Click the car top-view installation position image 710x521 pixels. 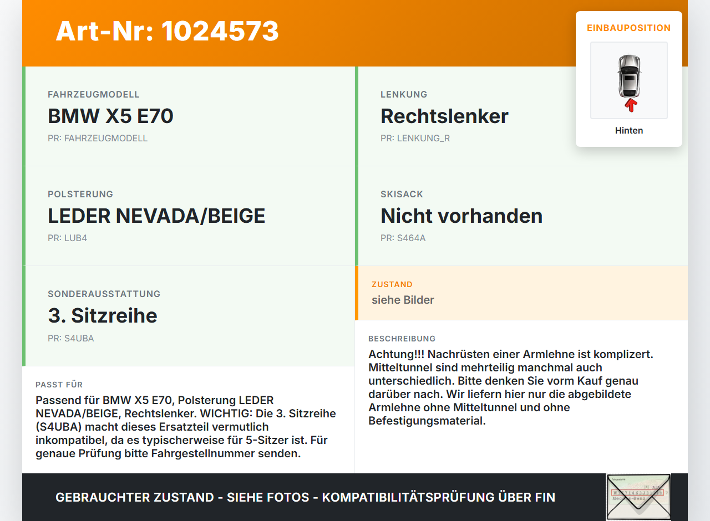coord(629,80)
